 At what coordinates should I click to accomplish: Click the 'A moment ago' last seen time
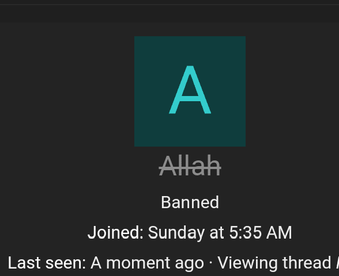click(x=147, y=263)
